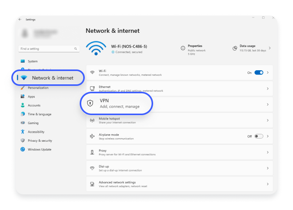
Task: Click the Proxy server icon
Action: coord(92,152)
